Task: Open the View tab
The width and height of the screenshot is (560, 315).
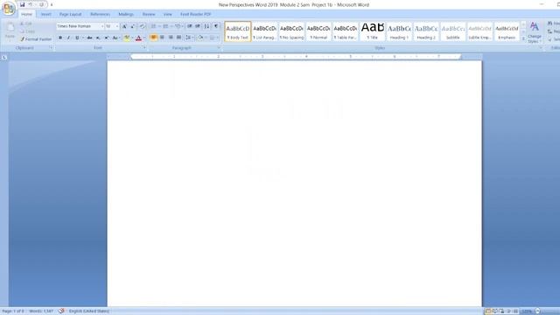Action: tap(167, 14)
